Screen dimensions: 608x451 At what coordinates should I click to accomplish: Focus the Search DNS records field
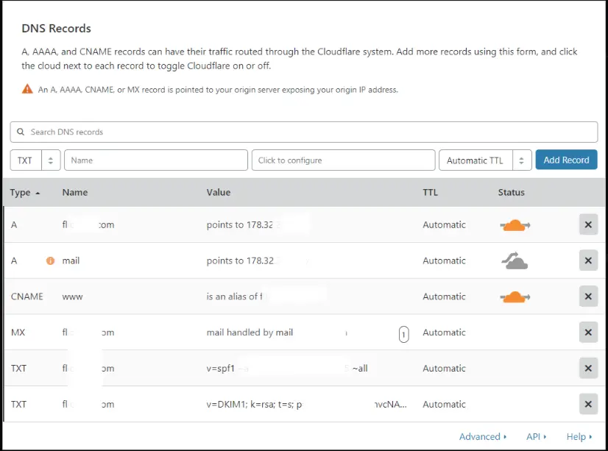coord(304,132)
